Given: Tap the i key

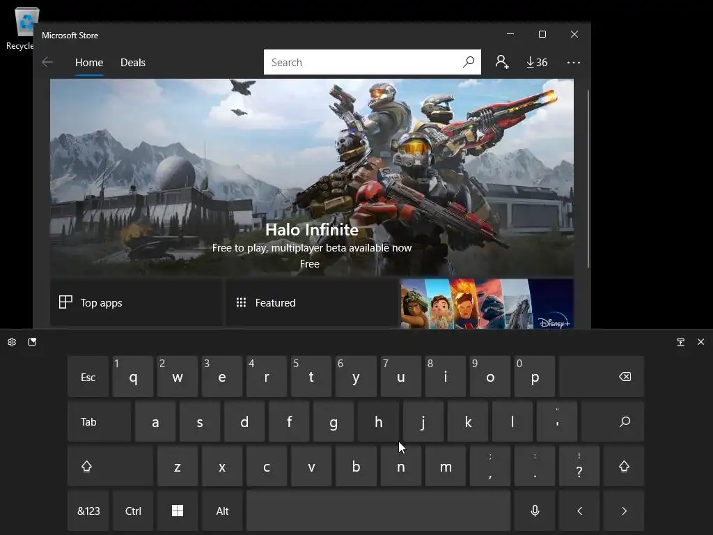Looking at the screenshot, I should pos(445,377).
